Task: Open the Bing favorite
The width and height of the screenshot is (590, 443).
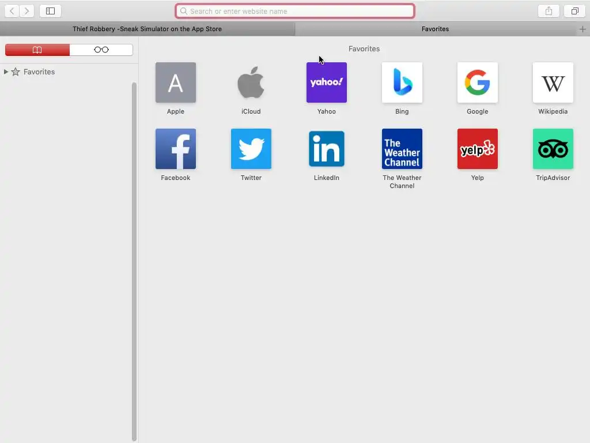Action: [x=402, y=82]
